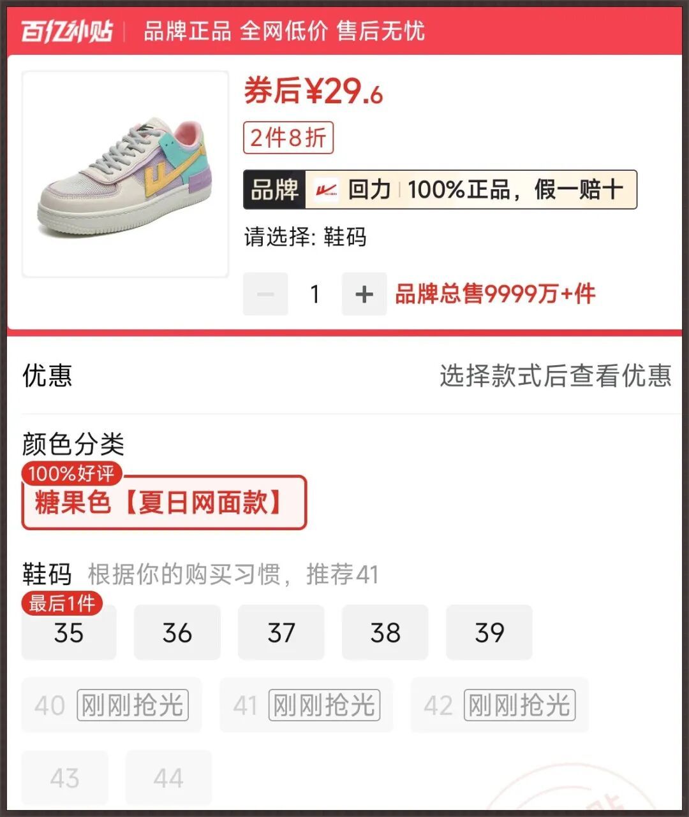The image size is (689, 817).
Task: Select shoe size 35
Action: [x=69, y=633]
